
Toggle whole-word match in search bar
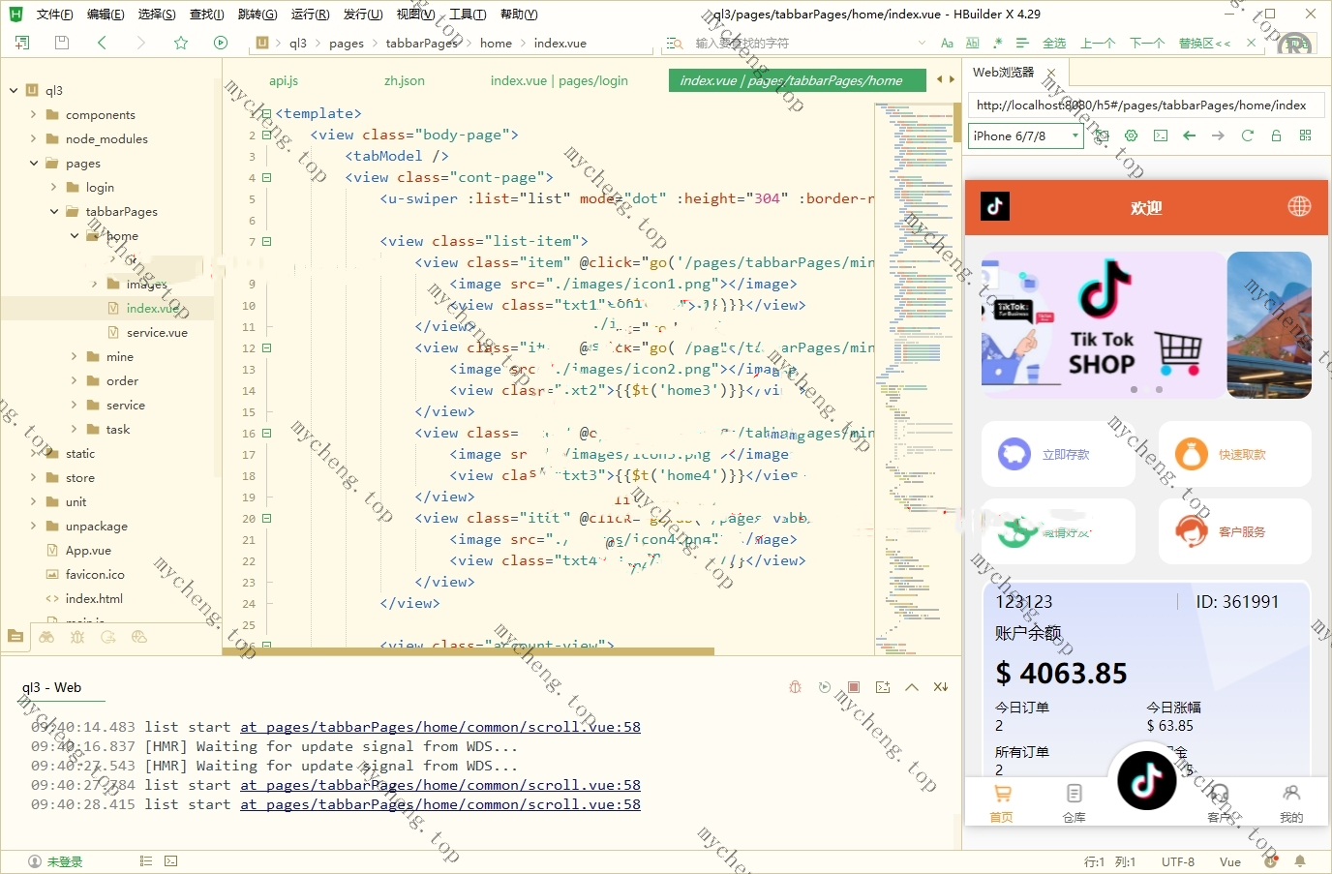(x=972, y=43)
